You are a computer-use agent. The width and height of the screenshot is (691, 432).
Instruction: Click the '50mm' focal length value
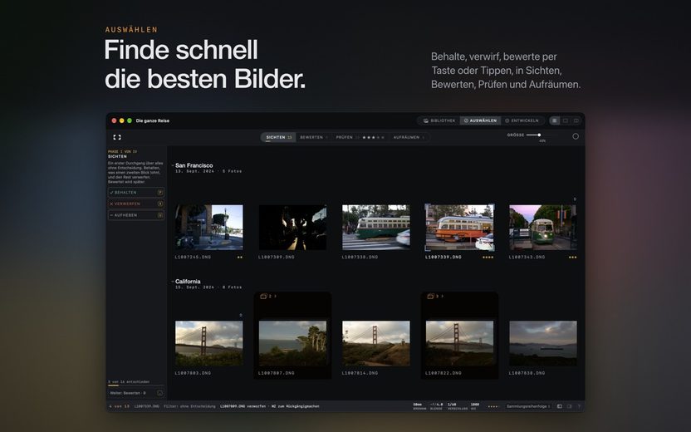(x=417, y=405)
